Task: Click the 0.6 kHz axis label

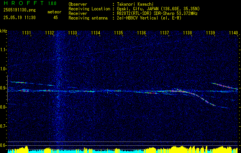Action: tap(3, 145)
